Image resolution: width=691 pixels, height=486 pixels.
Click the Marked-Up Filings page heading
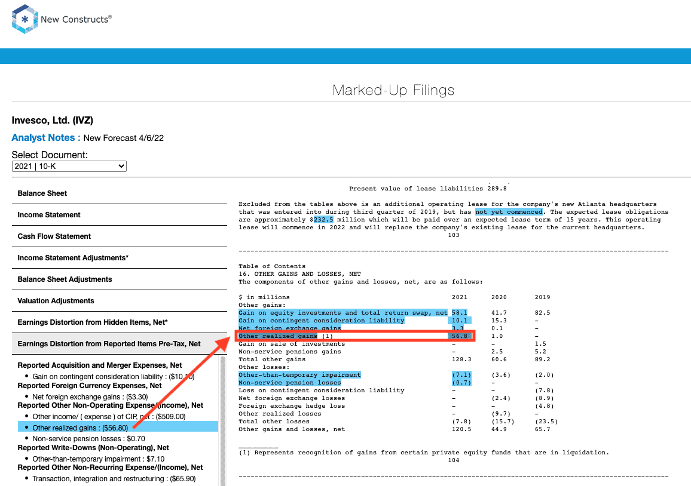393,90
